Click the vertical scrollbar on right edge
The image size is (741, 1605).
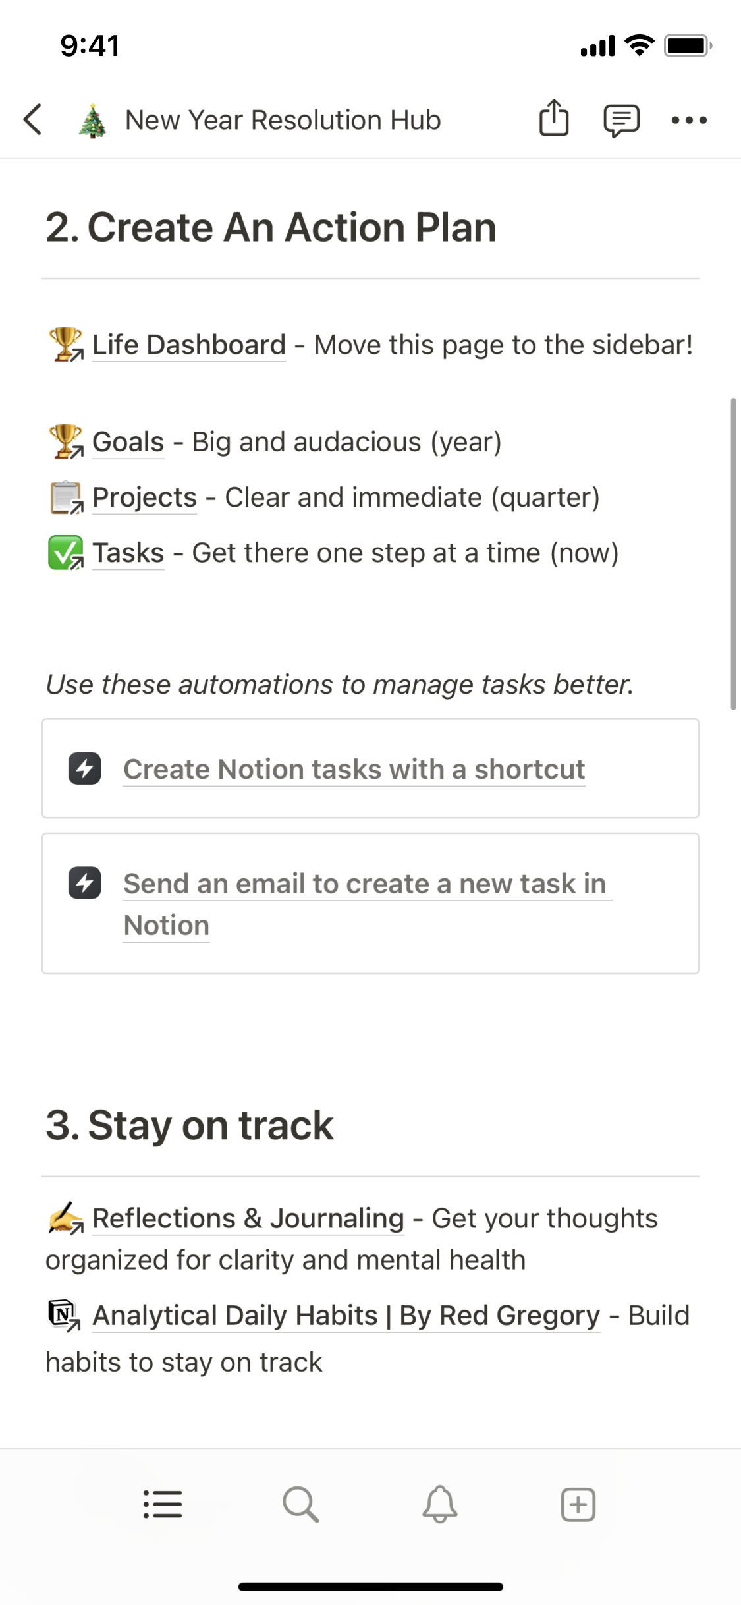[x=733, y=553]
